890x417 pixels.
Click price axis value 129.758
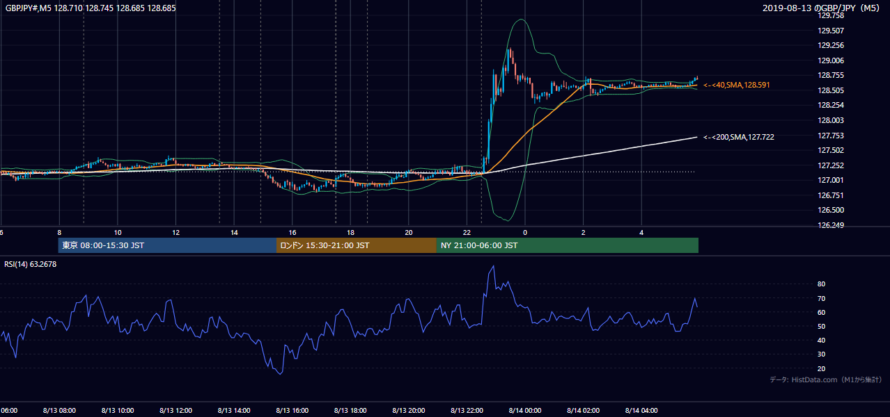click(x=832, y=15)
